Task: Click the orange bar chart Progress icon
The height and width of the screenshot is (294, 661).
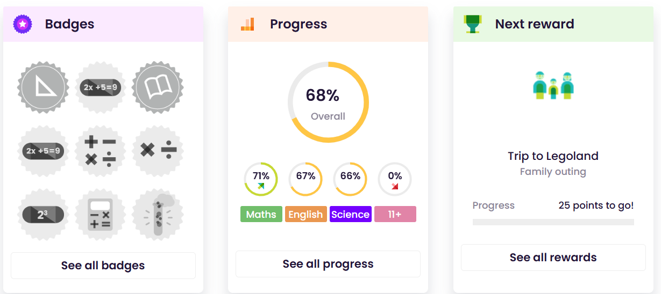Action: click(247, 24)
